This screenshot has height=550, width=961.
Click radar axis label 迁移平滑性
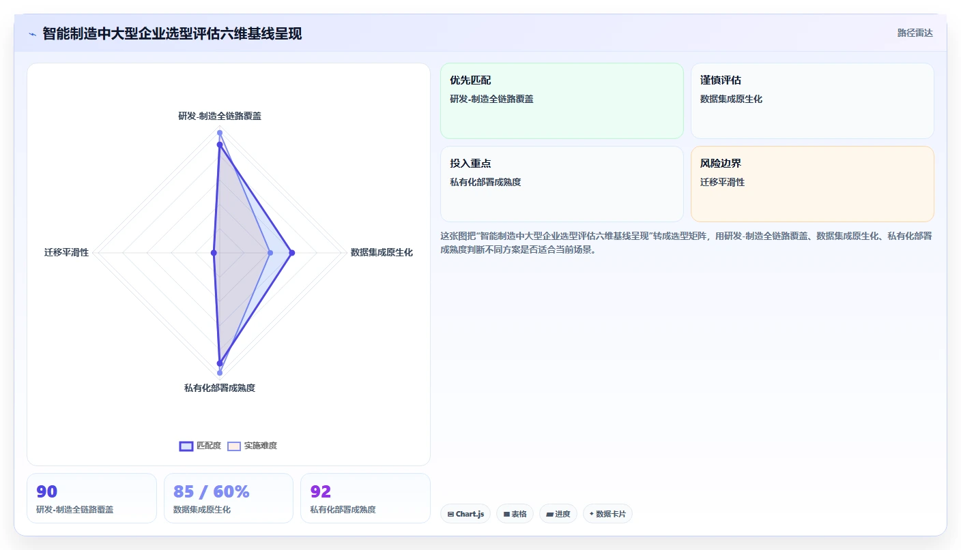point(67,252)
